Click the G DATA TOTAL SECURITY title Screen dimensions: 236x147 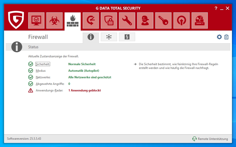point(118,8)
